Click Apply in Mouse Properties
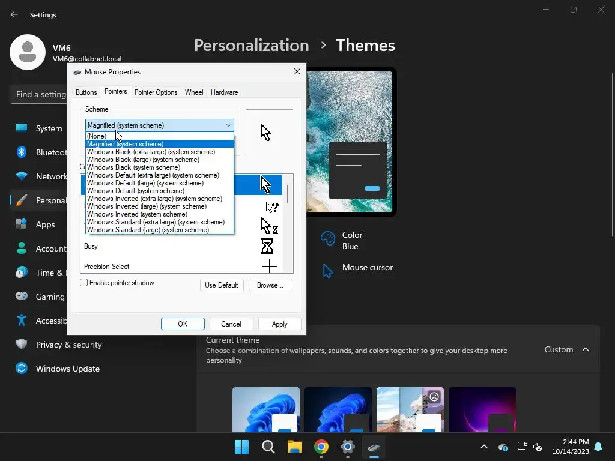Image resolution: width=615 pixels, height=461 pixels. point(280,324)
